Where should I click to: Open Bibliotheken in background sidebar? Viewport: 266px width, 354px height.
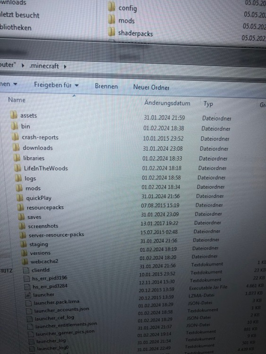[16, 27]
